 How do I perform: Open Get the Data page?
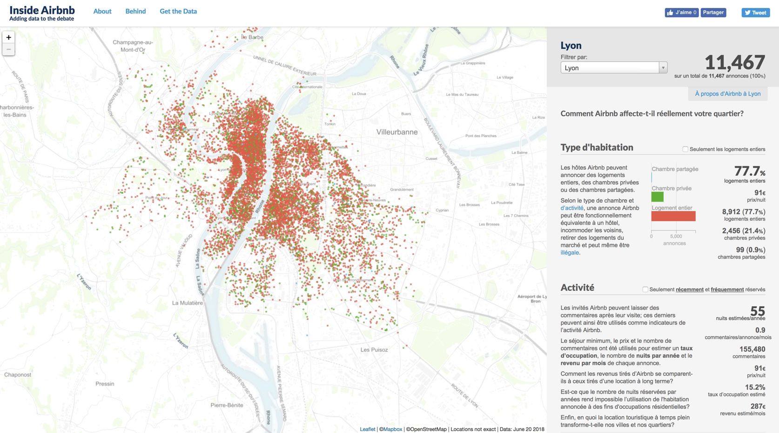(x=178, y=11)
